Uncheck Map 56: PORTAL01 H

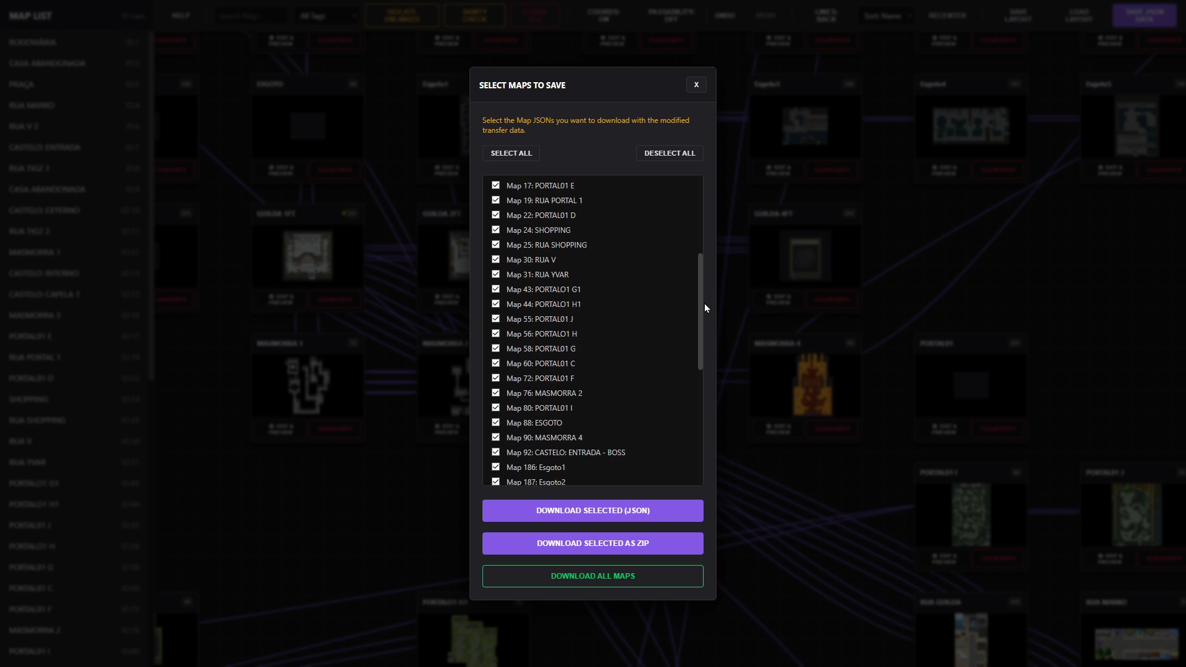495,333
